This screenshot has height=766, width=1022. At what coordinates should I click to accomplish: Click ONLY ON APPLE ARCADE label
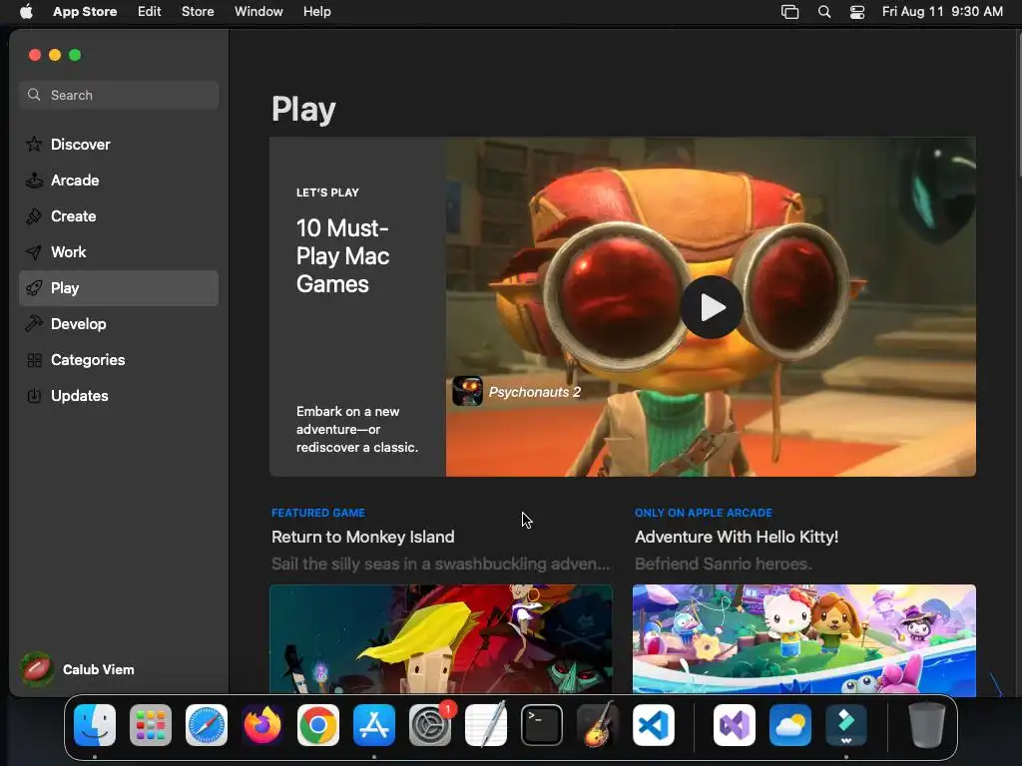point(704,513)
